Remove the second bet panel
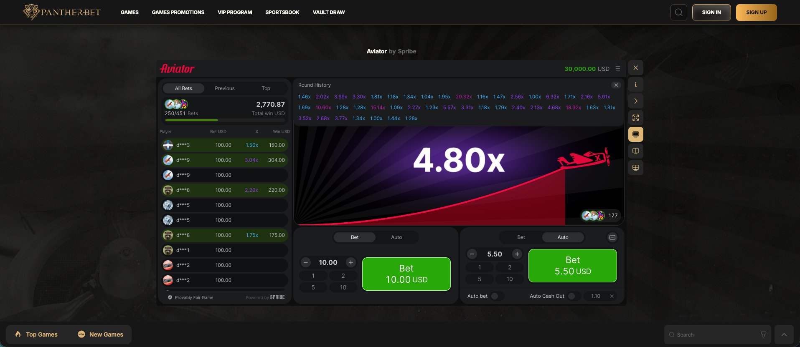The image size is (800, 347). pos(612,237)
